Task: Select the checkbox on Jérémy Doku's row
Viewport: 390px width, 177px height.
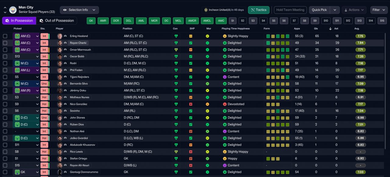Action: (5, 90)
